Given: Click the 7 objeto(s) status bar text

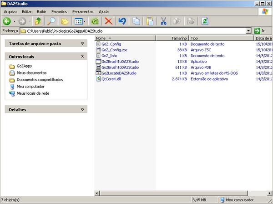Looking at the screenshot, I should 10,200.
